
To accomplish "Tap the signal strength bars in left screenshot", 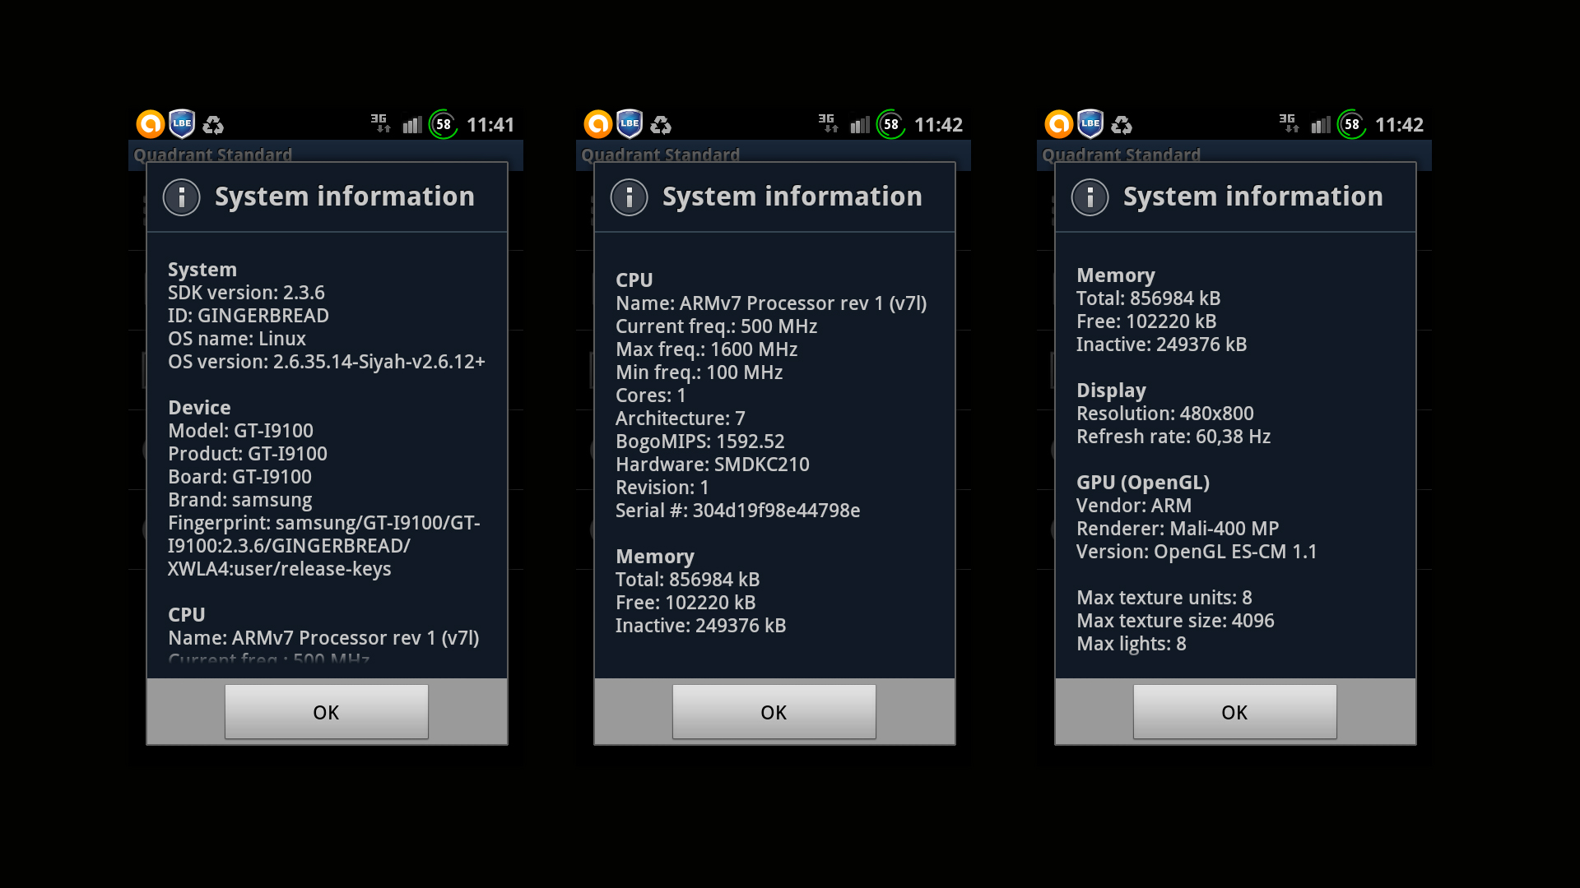I will [x=412, y=125].
